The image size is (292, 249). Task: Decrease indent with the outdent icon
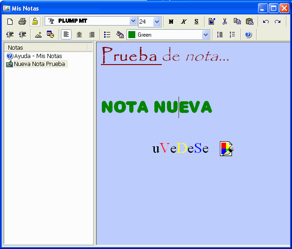point(10,34)
